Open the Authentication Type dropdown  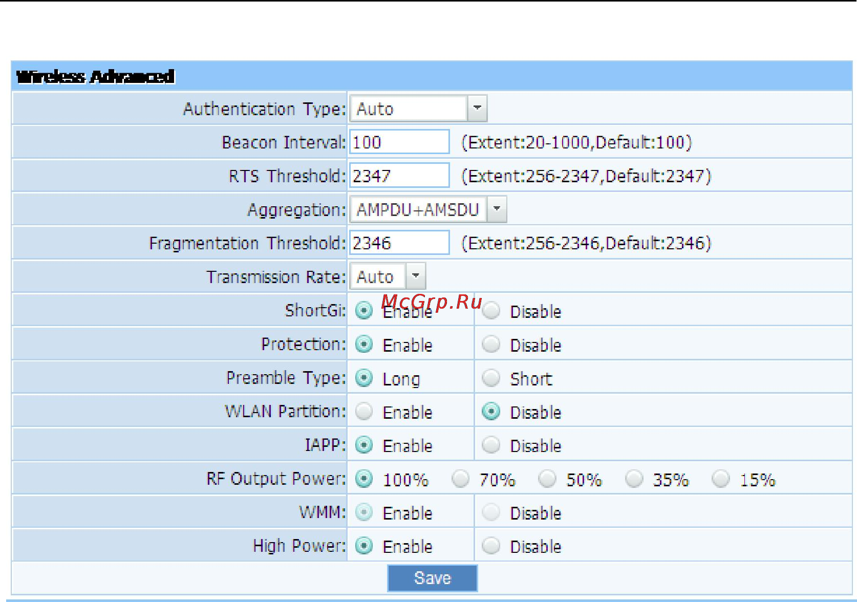418,109
